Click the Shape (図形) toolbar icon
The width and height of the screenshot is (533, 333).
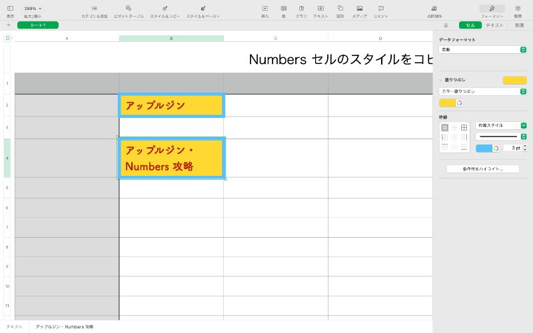pyautogui.click(x=340, y=8)
